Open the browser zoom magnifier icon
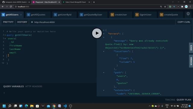This screenshot has width=193, height=109. 161,7
